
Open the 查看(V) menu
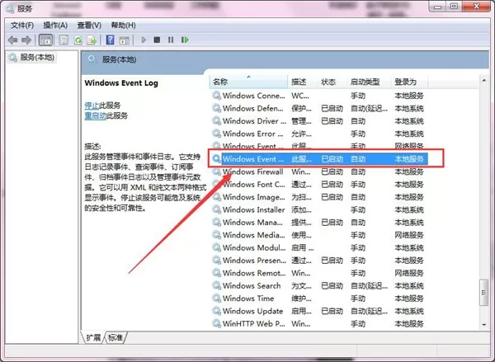point(89,26)
